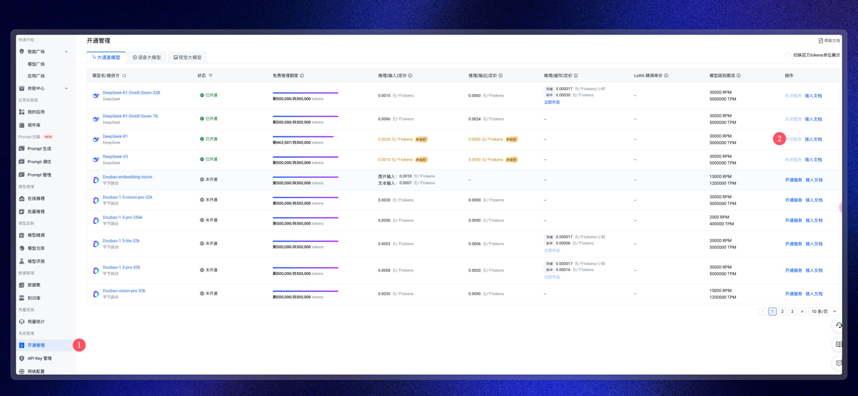Click 折后价 badge on DeepSeek-R1 input price
Screen dimensions: 858x396
[x=421, y=140]
